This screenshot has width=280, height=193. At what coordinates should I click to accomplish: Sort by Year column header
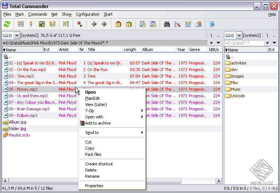pyautogui.click(x=182, y=50)
